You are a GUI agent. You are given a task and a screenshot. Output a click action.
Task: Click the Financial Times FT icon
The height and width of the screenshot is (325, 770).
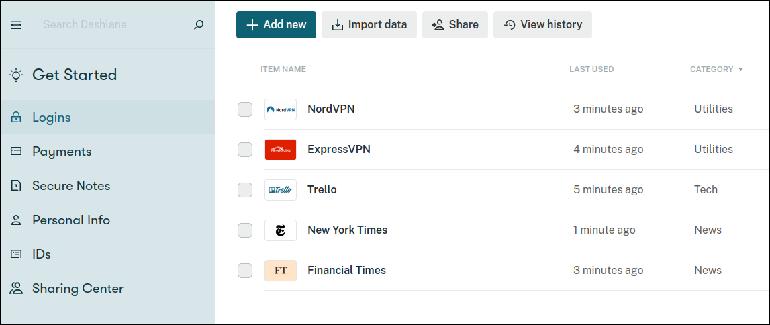point(281,271)
